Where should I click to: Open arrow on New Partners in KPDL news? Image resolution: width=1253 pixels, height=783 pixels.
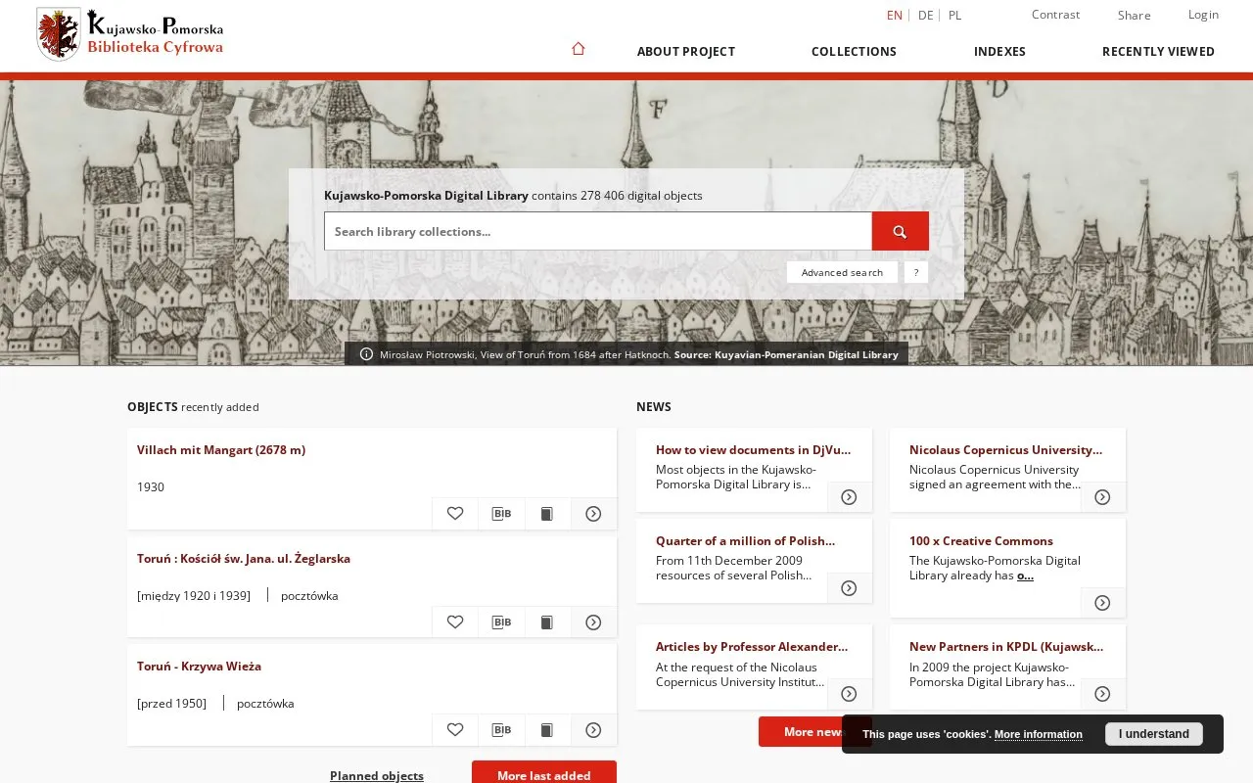(1102, 694)
